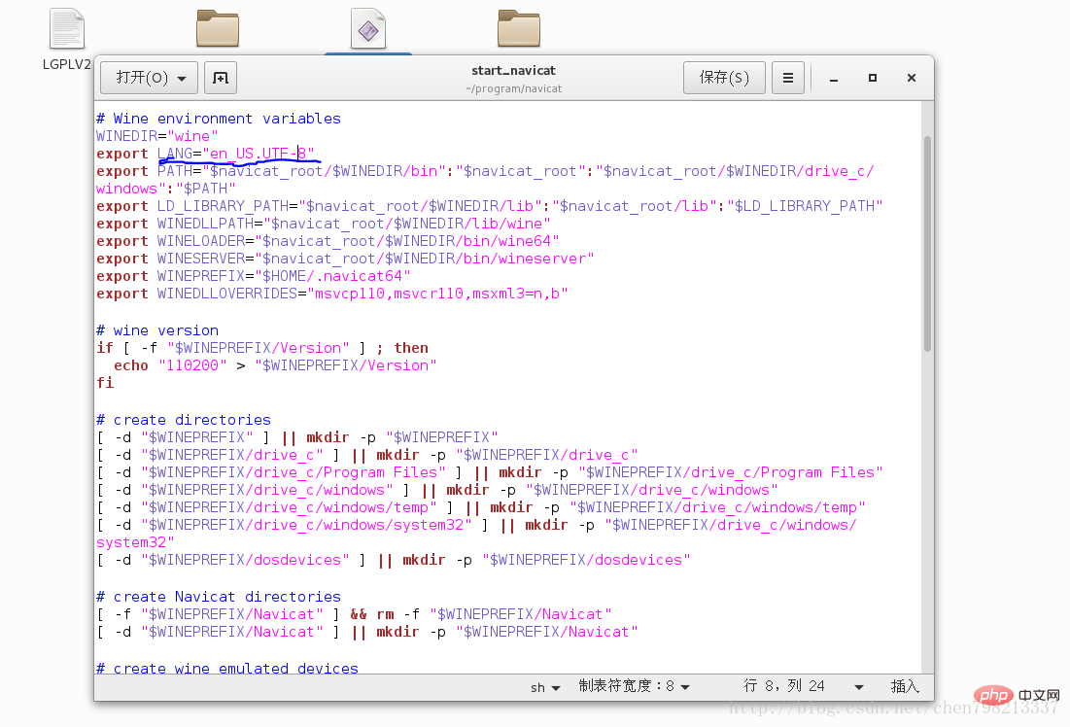1070x727 pixels.
Task: Close the start_navicat editor window
Action: click(x=912, y=78)
